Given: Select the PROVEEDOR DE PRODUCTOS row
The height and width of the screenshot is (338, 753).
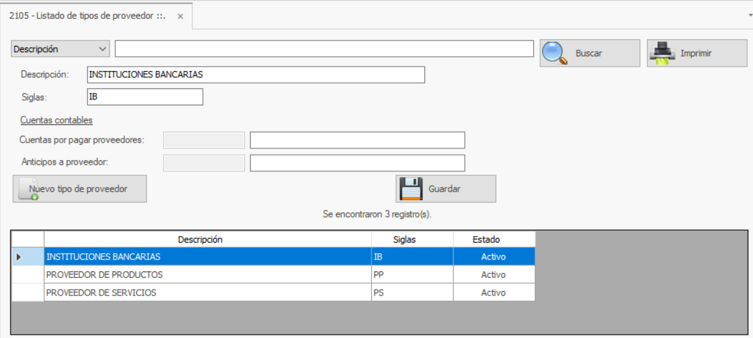Looking at the screenshot, I should tap(207, 275).
